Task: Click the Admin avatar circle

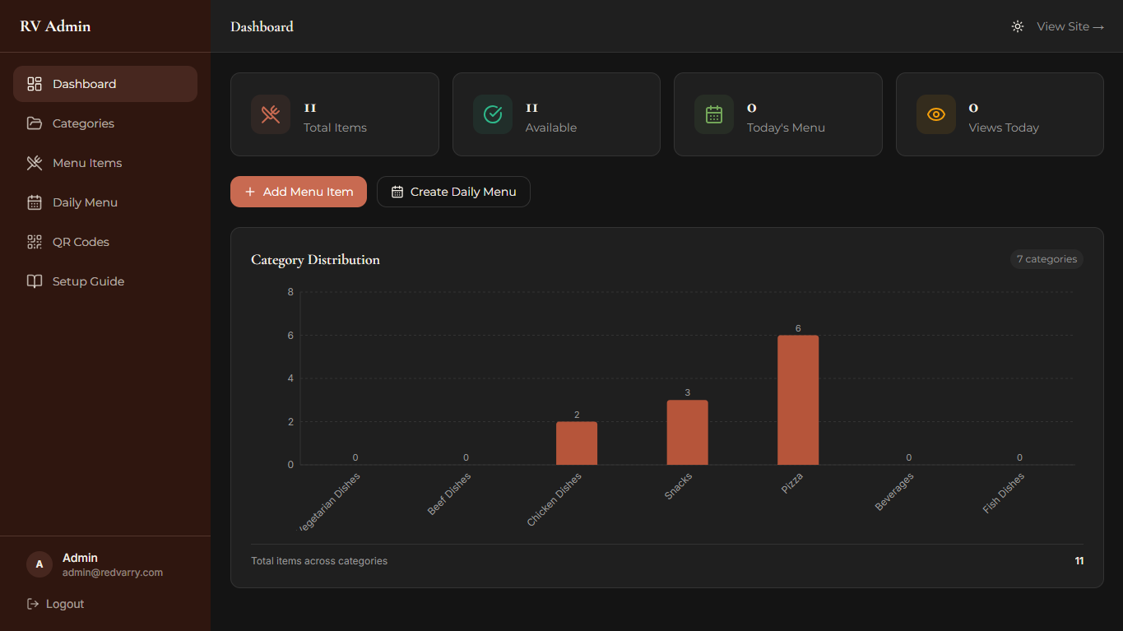Action: (39, 564)
